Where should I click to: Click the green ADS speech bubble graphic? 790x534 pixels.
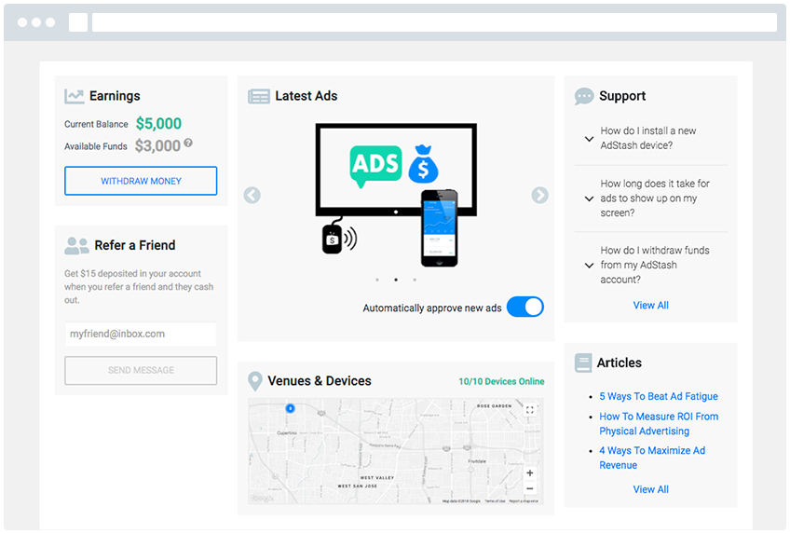tap(375, 166)
